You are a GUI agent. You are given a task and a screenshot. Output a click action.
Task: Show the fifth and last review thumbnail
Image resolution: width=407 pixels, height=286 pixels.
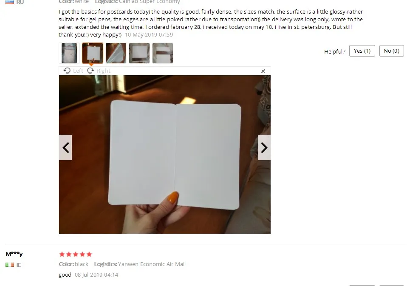pos(163,53)
